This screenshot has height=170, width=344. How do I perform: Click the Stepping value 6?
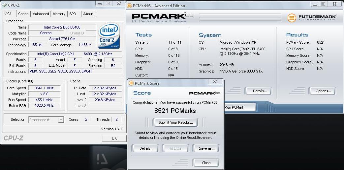(x=113, y=60)
